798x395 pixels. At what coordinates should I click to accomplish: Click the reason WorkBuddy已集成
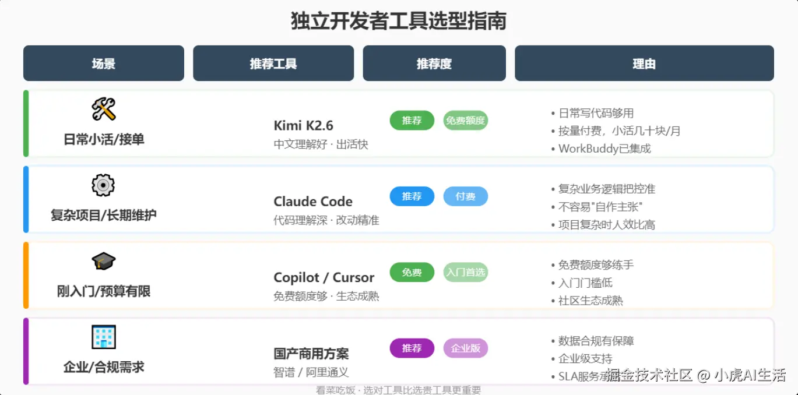pyautogui.click(x=601, y=149)
